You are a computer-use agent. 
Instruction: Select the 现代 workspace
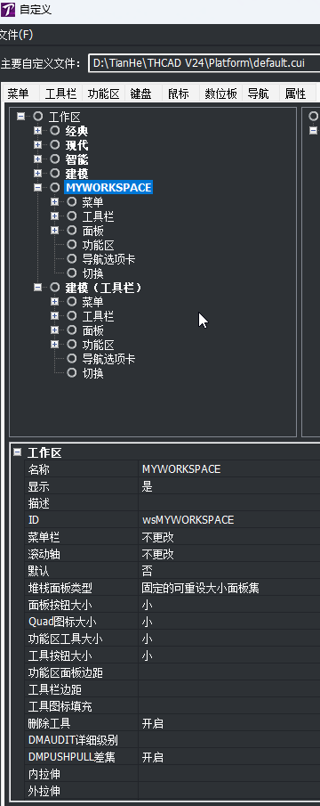pos(77,145)
